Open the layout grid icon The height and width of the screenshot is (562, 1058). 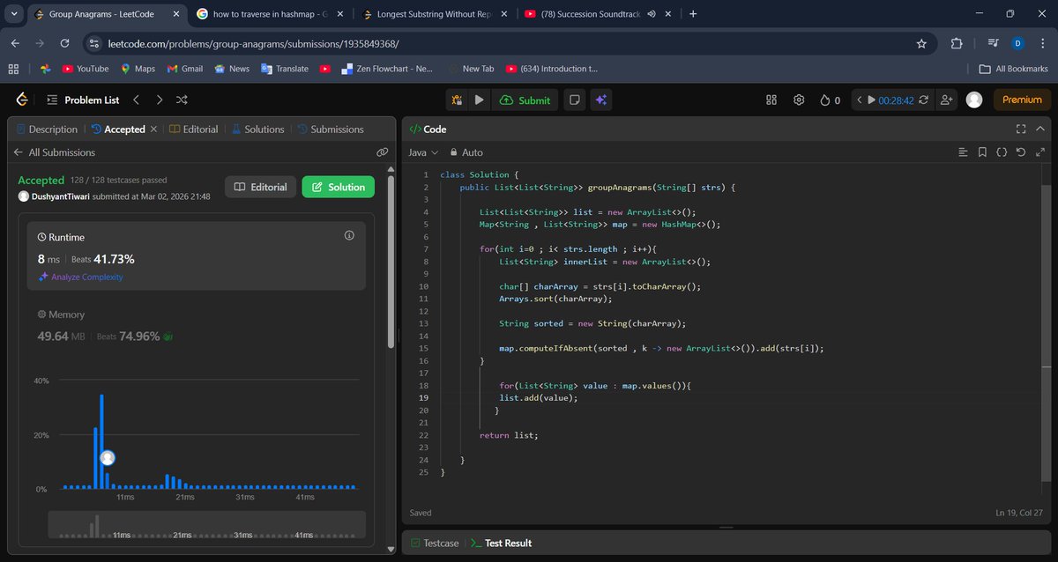(x=771, y=100)
